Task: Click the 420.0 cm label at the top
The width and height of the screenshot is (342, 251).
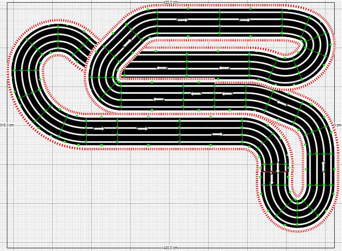Action: pyautogui.click(x=171, y=2)
